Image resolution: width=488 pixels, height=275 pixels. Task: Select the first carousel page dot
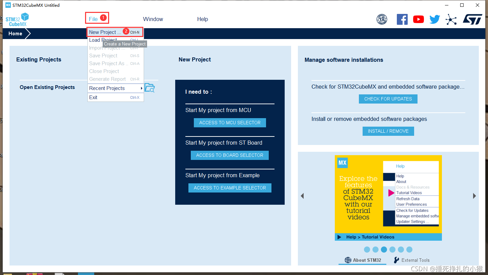[367, 250]
